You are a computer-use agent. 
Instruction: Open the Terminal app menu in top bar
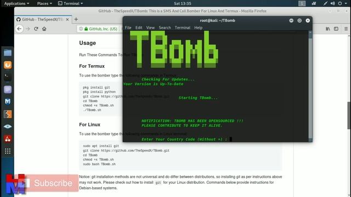pyautogui.click(x=70, y=3)
